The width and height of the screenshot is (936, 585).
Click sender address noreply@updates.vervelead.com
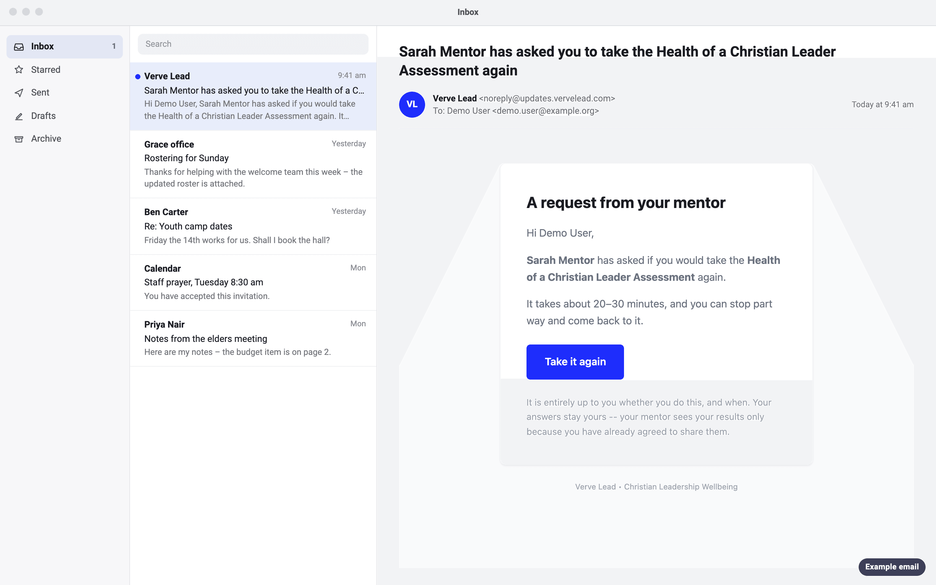(547, 98)
